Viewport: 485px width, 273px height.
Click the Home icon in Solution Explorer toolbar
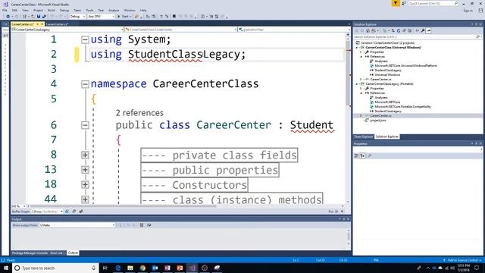pyautogui.click(x=368, y=30)
